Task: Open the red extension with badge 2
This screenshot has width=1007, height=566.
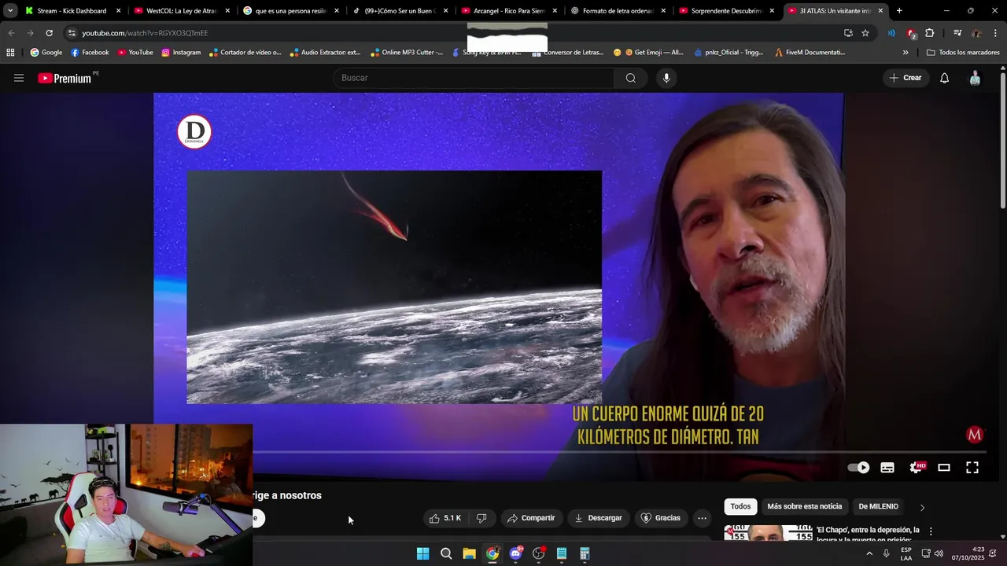Action: click(911, 33)
